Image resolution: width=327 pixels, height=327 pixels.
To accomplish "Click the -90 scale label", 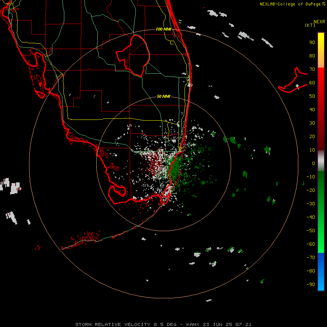I will click(x=311, y=284).
